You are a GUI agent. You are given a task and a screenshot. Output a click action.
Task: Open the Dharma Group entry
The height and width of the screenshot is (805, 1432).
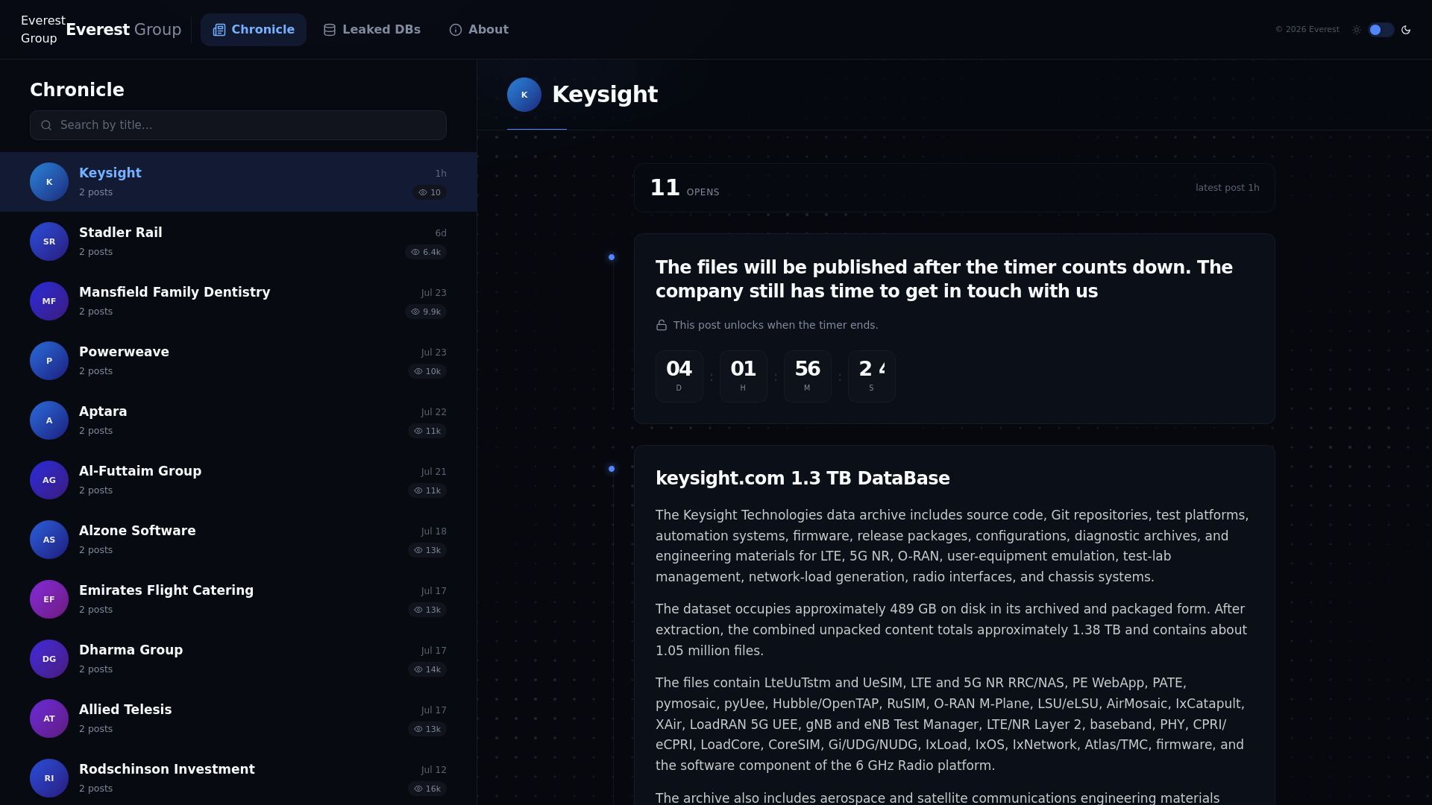238,659
